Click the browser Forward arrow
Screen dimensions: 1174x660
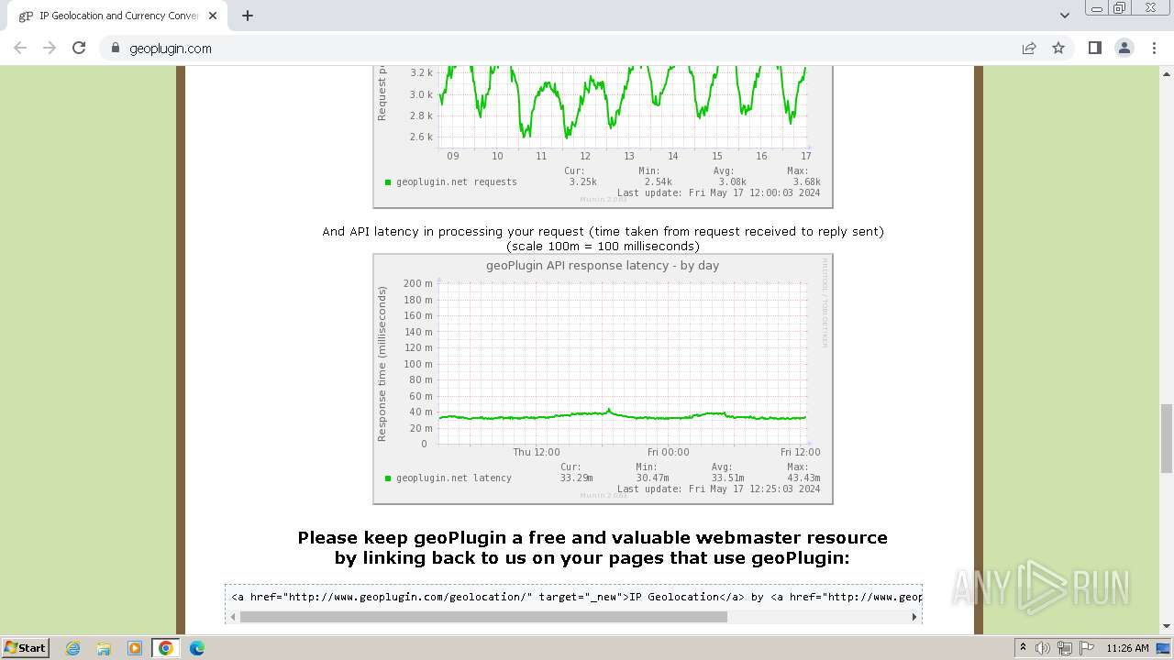50,48
